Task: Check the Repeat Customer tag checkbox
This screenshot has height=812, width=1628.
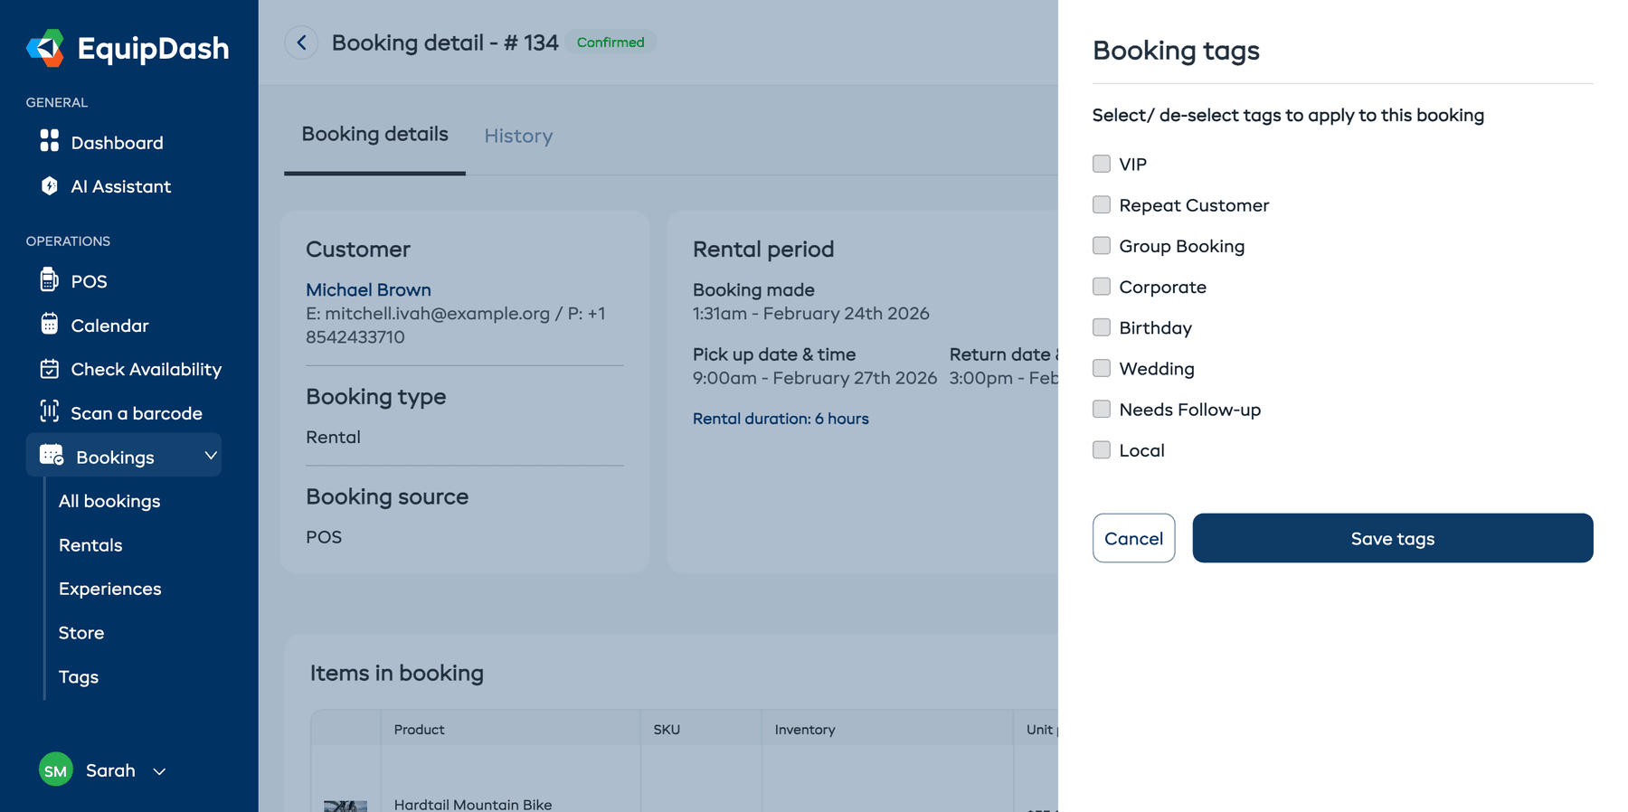Action: 1101,204
